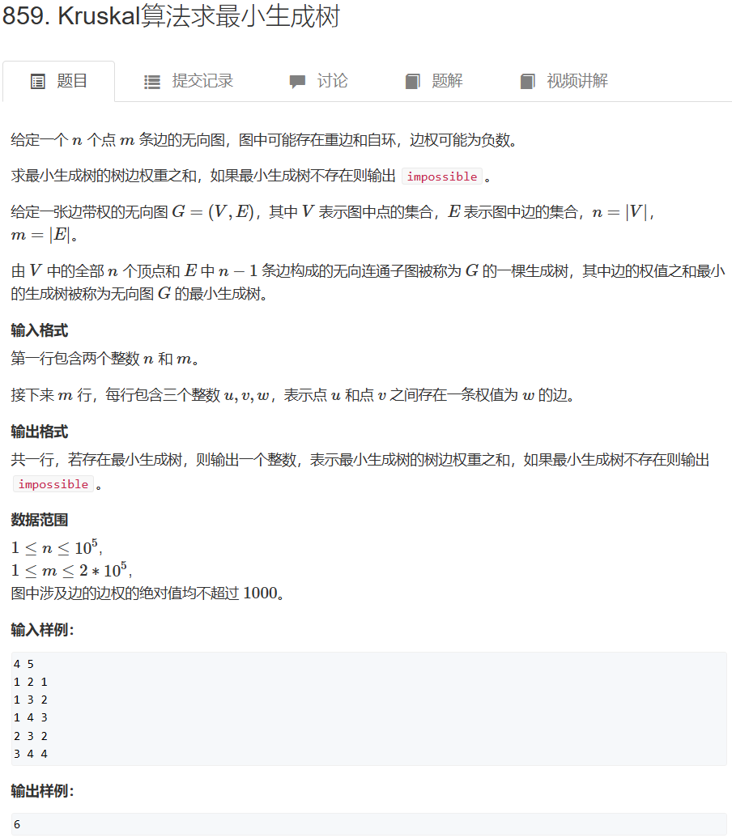This screenshot has height=838, width=732.
Task: Click the output sample box showing 6
Action: point(368,824)
